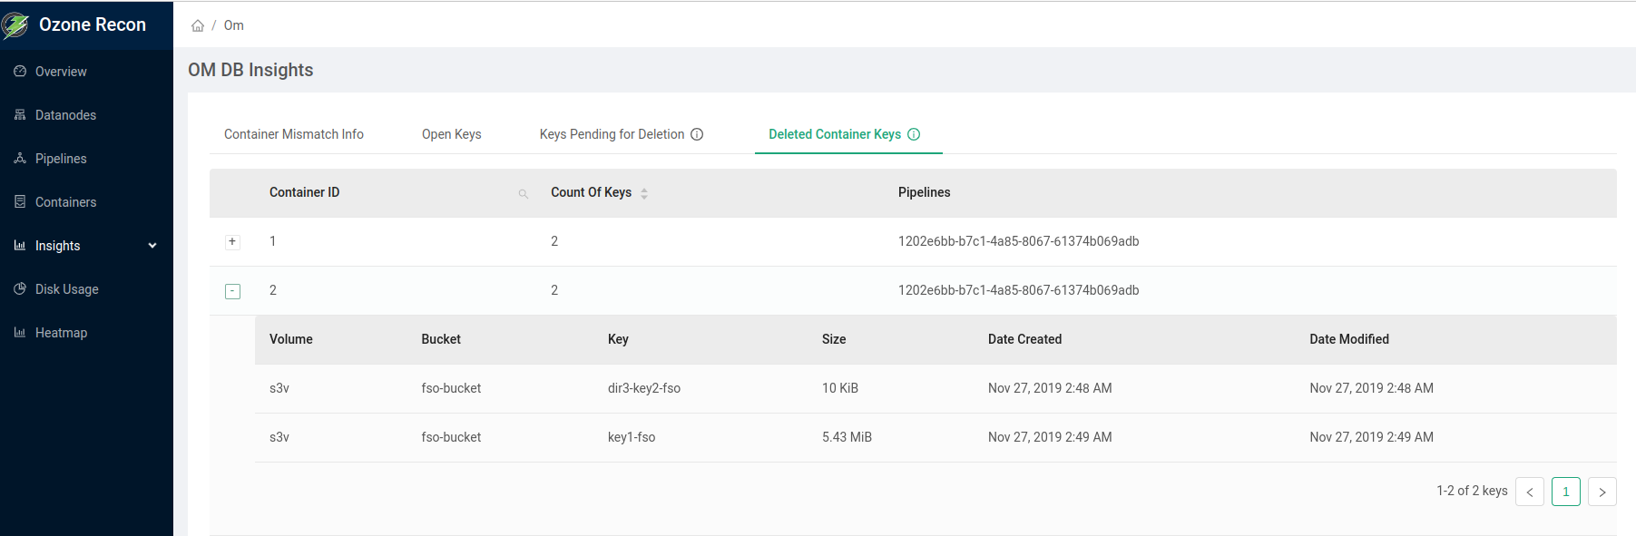1636x536 pixels.
Task: Select page 1 in pagination
Action: pos(1565,492)
